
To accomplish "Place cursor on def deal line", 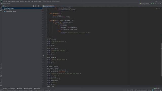I will pos(62,20).
